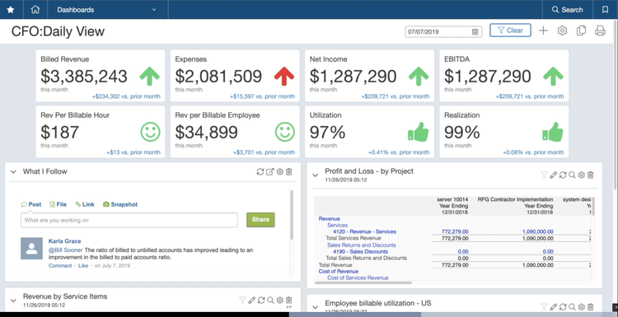Image resolution: width=618 pixels, height=317 pixels.
Task: Select the File tab
Action: coord(58,204)
